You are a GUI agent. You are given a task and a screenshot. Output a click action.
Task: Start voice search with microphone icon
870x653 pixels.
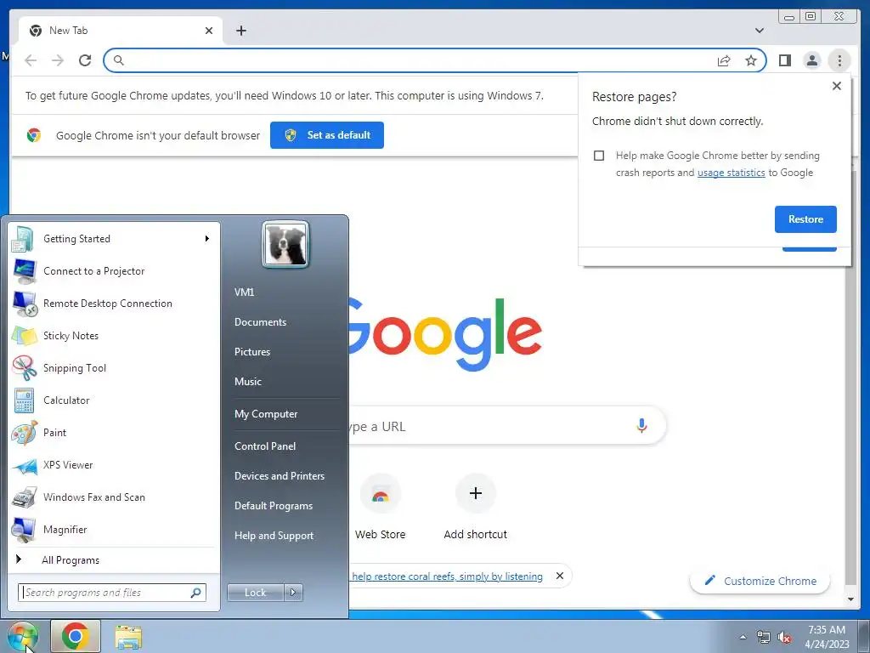pos(641,426)
